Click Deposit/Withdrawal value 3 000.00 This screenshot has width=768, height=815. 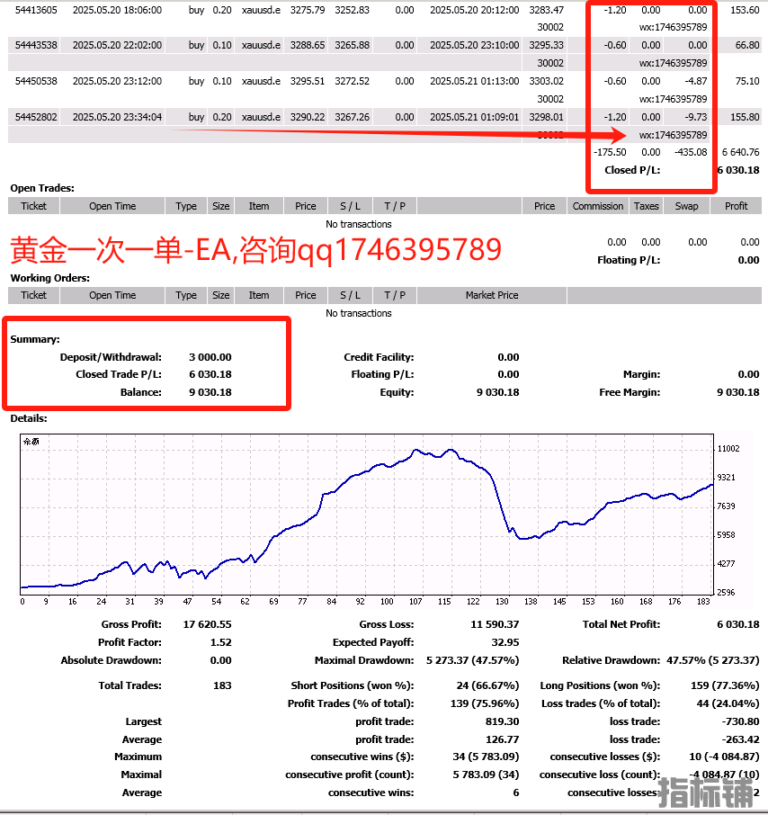click(x=210, y=357)
